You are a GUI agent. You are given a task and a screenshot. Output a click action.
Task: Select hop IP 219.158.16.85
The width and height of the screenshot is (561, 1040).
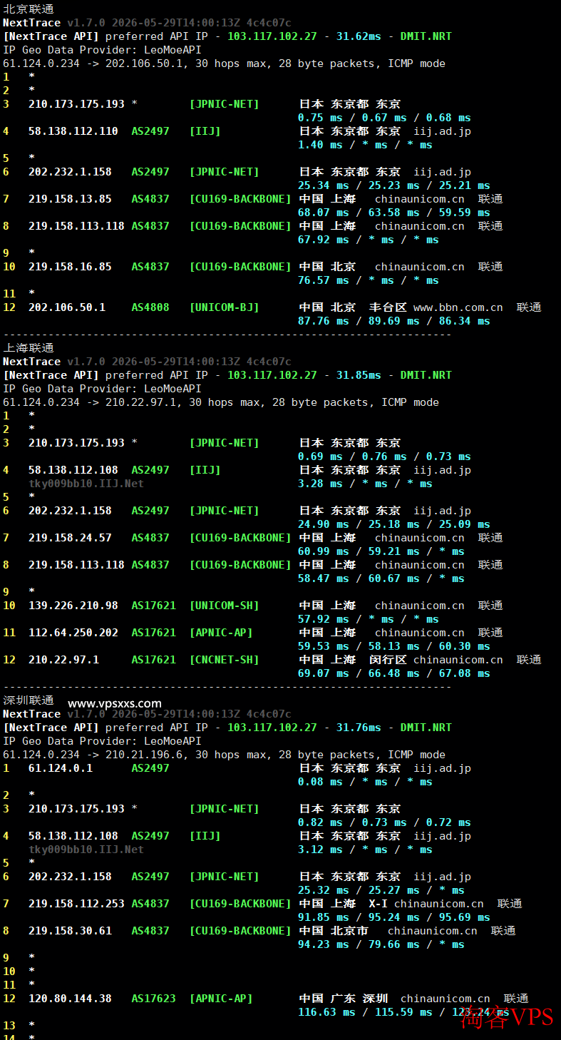tap(70, 267)
